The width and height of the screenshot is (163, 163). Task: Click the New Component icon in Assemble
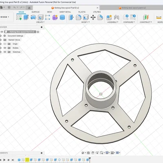(x=109, y=18)
